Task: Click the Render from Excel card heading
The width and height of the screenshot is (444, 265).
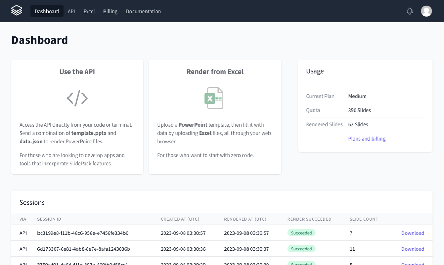Action: [215, 71]
